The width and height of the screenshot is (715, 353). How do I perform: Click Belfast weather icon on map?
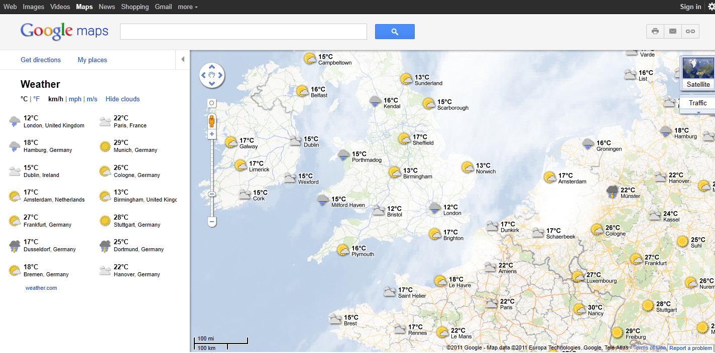(302, 91)
